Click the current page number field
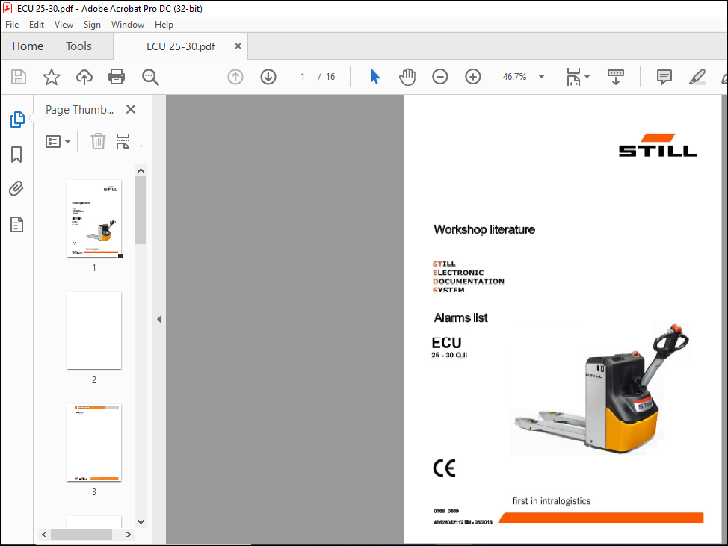Viewport: 728px width, 546px height. pos(302,77)
